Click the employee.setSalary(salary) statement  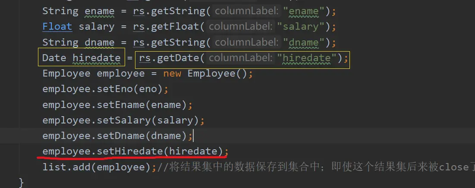tap(123, 120)
